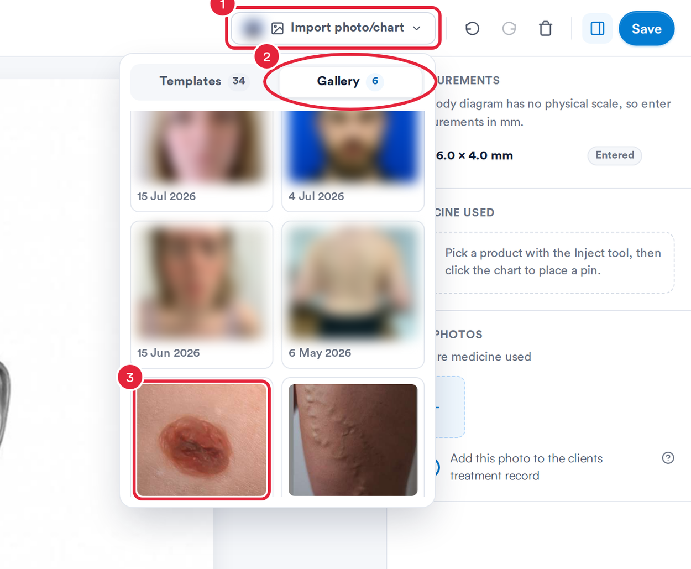Open help icon beside treatment record option

(x=668, y=458)
